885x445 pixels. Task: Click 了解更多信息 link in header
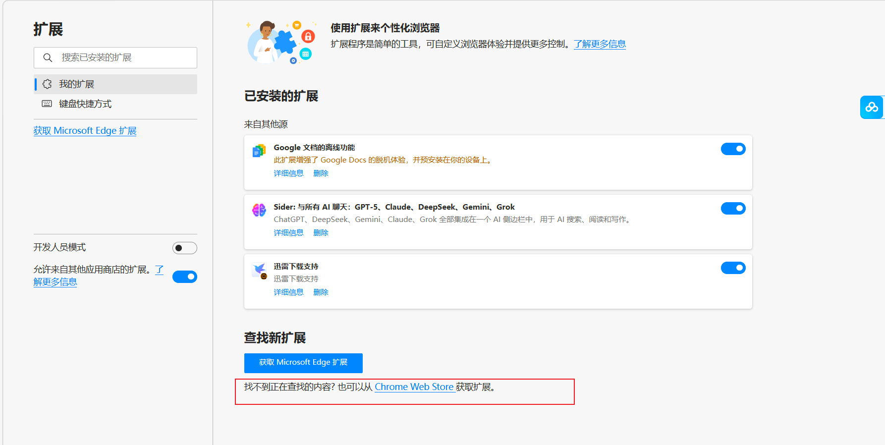(600, 44)
